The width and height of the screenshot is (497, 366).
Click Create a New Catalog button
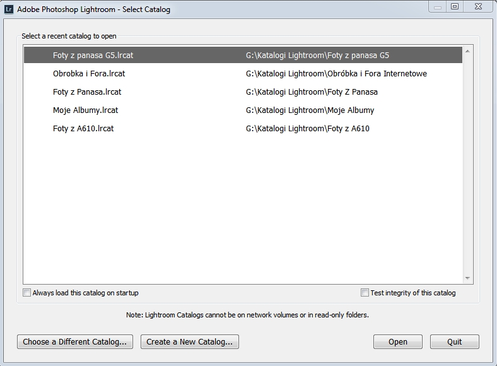pos(189,342)
